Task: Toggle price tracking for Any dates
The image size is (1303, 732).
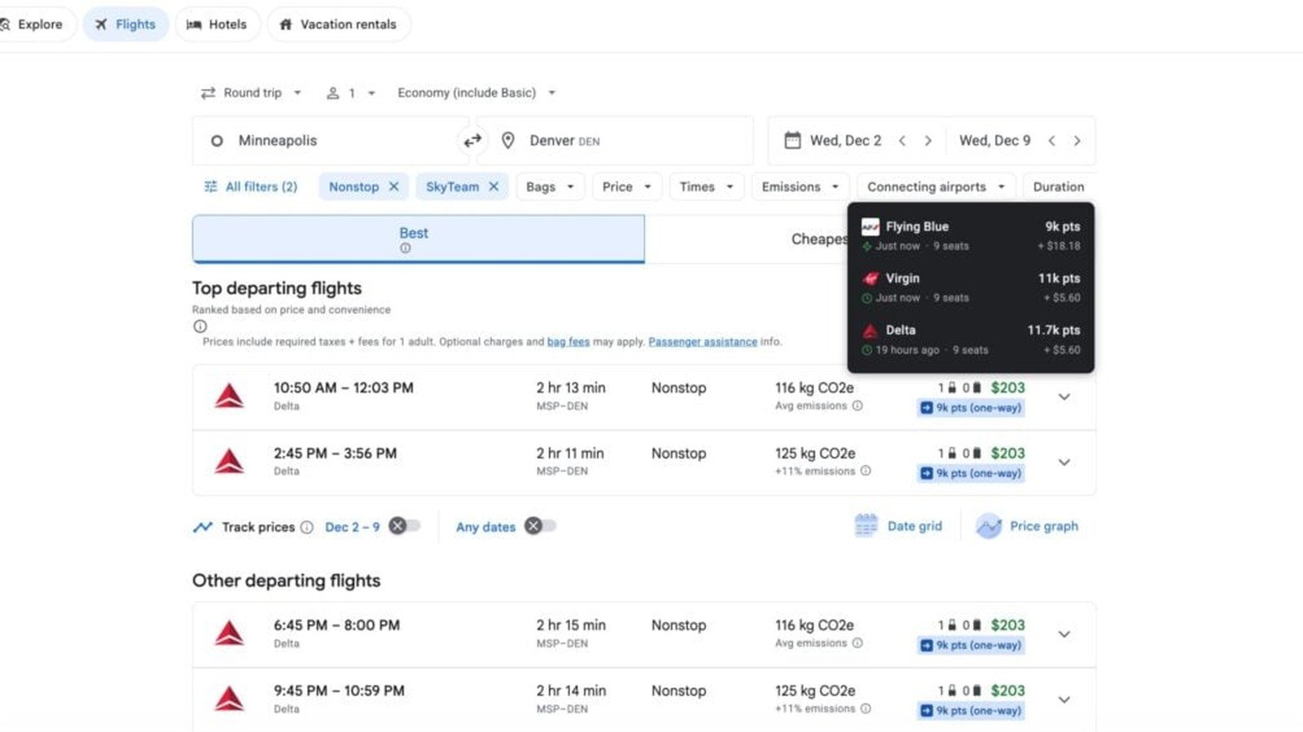Action: click(x=540, y=526)
